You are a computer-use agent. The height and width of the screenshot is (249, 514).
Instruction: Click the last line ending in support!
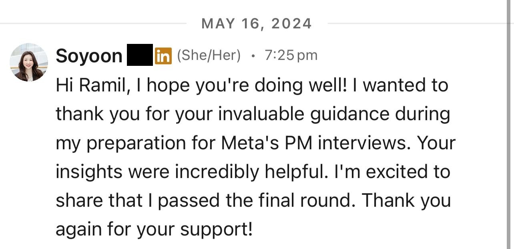(155, 230)
